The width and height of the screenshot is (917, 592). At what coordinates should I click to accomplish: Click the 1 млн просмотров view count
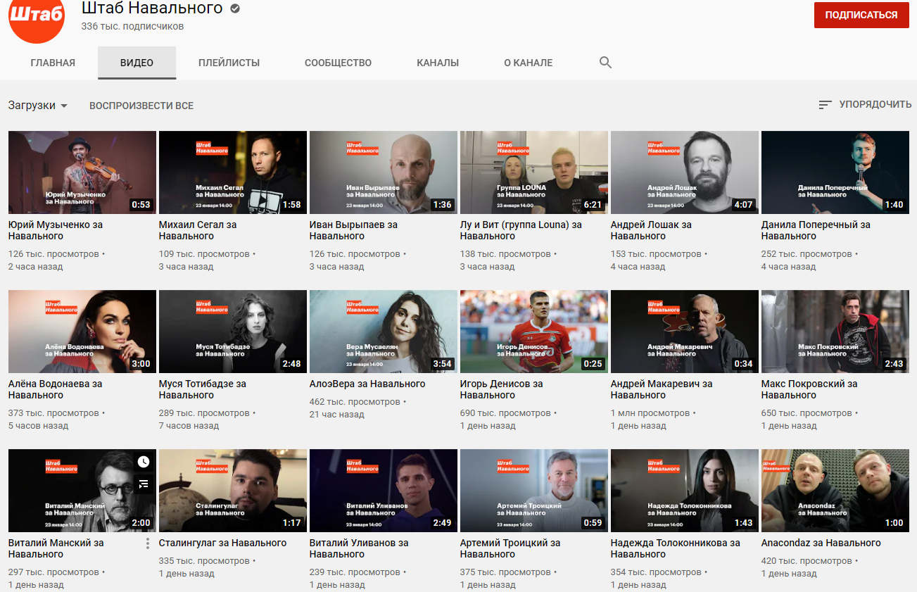(x=650, y=413)
